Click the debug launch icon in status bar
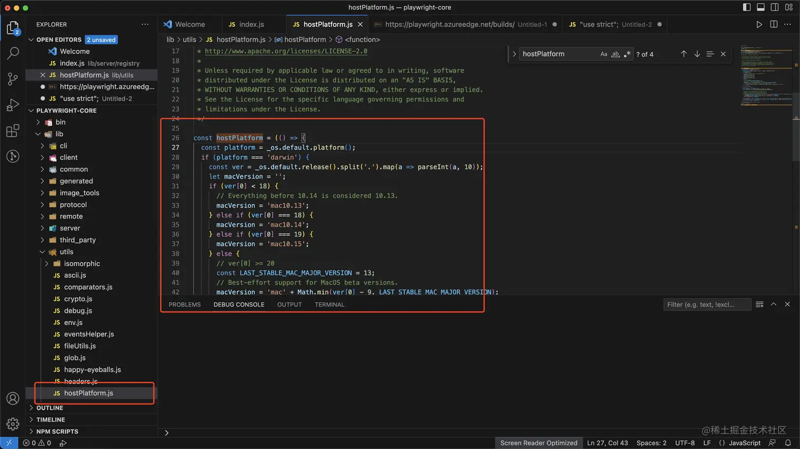Image resolution: width=800 pixels, height=449 pixels. [x=63, y=443]
